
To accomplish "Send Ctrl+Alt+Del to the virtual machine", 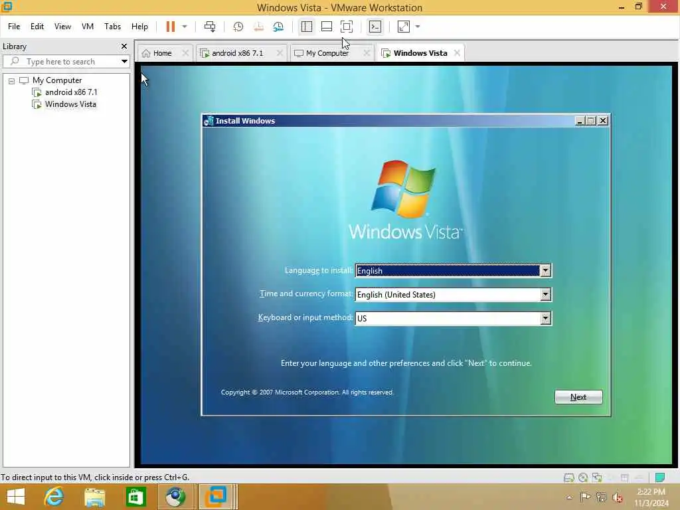I will tap(210, 27).
